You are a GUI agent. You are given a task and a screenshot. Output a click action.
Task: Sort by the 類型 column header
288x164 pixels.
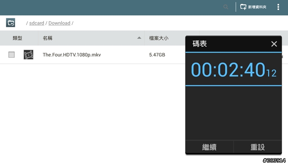(18, 38)
